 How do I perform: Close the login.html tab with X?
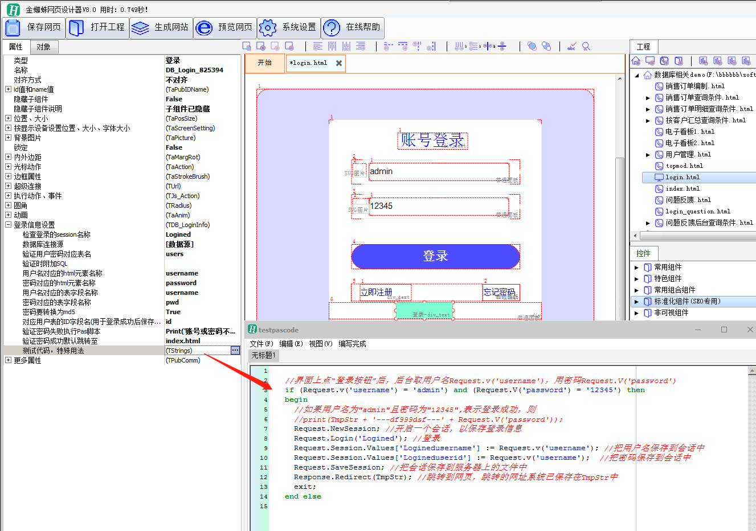pos(339,63)
